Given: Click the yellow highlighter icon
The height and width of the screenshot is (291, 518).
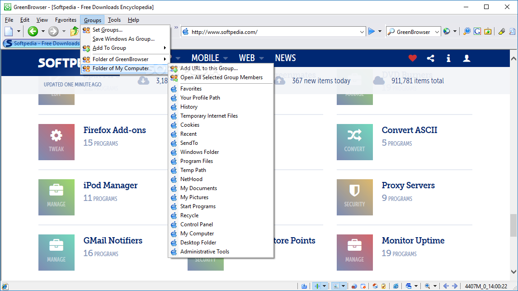Looking at the screenshot, I should click(x=501, y=31).
